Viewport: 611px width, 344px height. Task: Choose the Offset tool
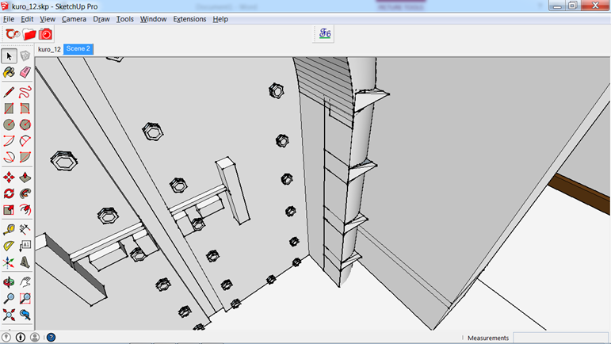click(x=25, y=210)
